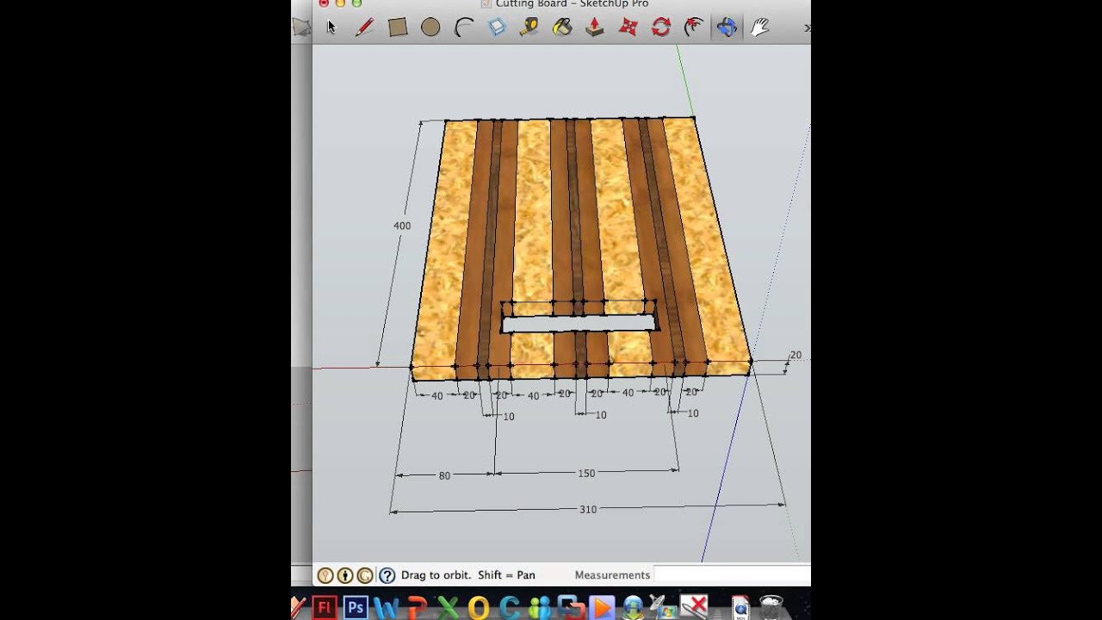The width and height of the screenshot is (1102, 620).
Task: Activate the Select arrow tool
Action: point(331,27)
